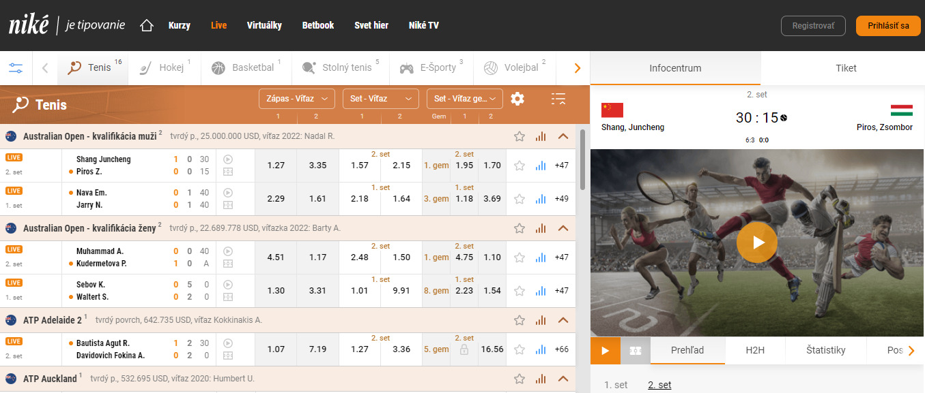Collapse Australian Open kvalifikácia muži section
Viewport: 925px width, 393px height.
coord(563,136)
